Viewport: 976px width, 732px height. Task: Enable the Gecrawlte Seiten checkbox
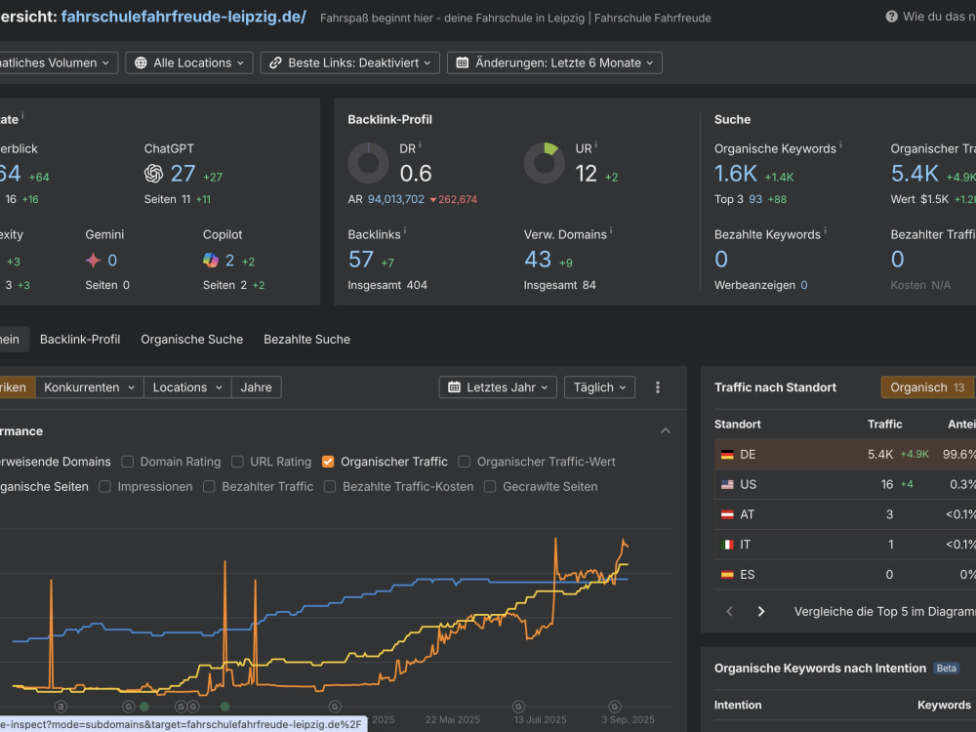click(490, 486)
